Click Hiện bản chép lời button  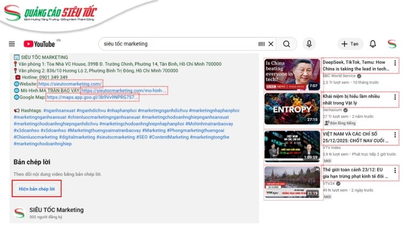(37, 189)
